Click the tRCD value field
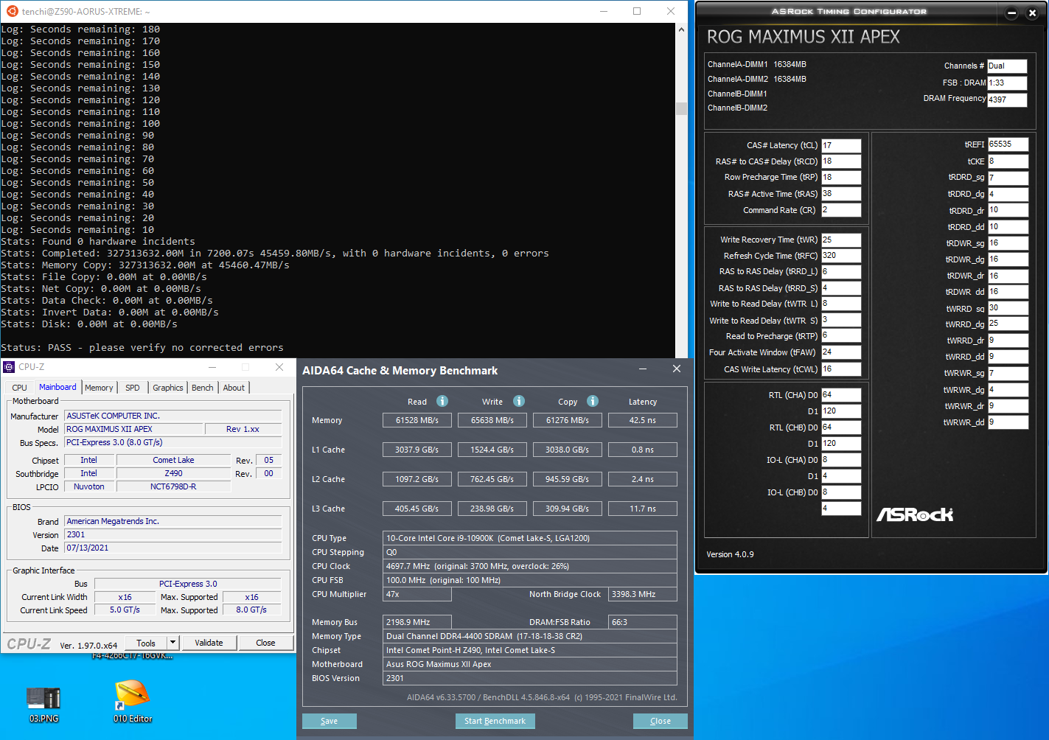The image size is (1049, 740). click(841, 161)
